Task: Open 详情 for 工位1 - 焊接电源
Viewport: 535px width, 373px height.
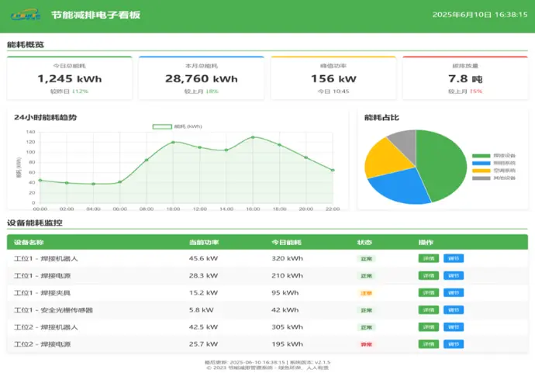Action: point(429,275)
